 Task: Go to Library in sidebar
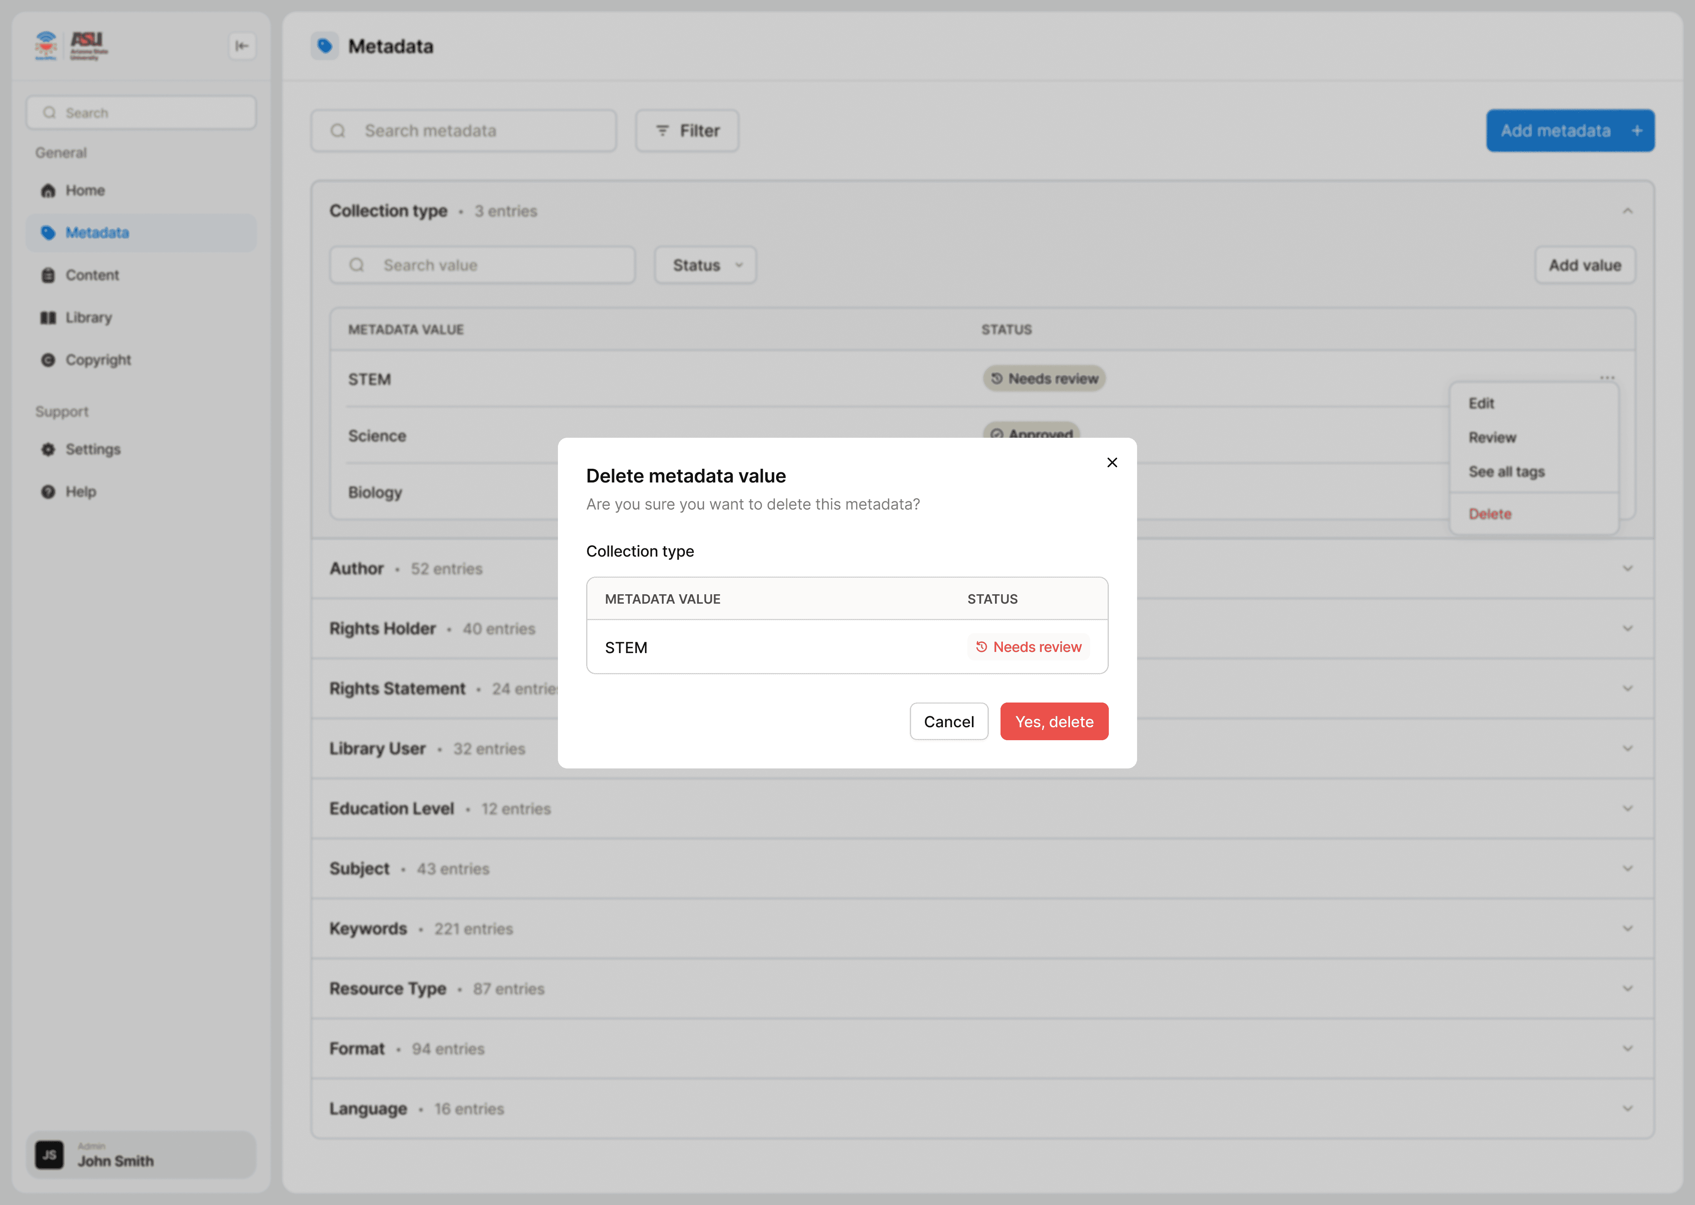(88, 318)
